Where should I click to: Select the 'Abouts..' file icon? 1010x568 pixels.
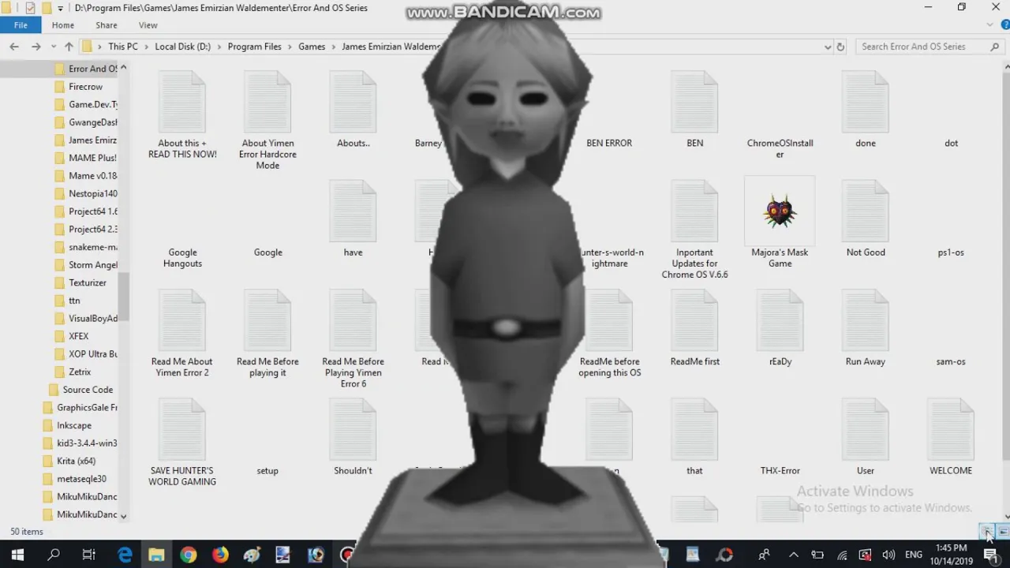tap(353, 102)
